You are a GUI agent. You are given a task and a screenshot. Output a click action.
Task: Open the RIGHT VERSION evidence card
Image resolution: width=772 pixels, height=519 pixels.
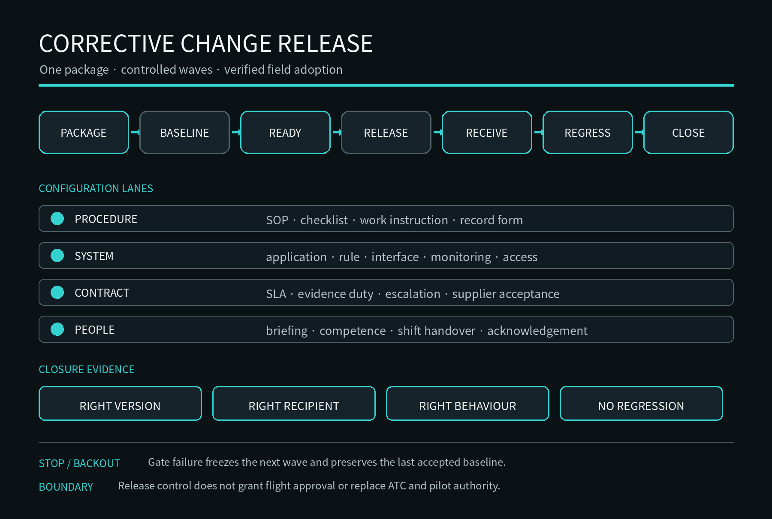pos(120,404)
